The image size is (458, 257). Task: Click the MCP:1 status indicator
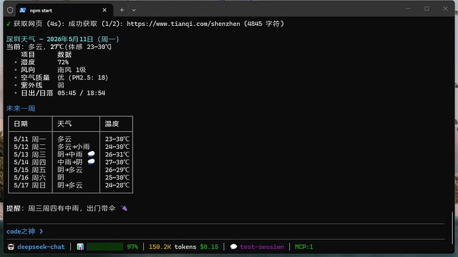point(304,247)
